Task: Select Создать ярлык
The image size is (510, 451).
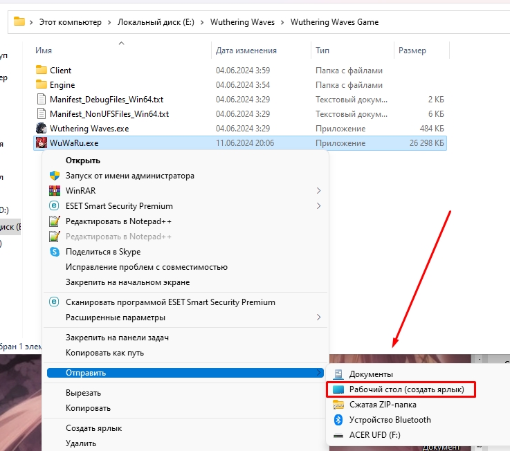Action: [x=93, y=428]
